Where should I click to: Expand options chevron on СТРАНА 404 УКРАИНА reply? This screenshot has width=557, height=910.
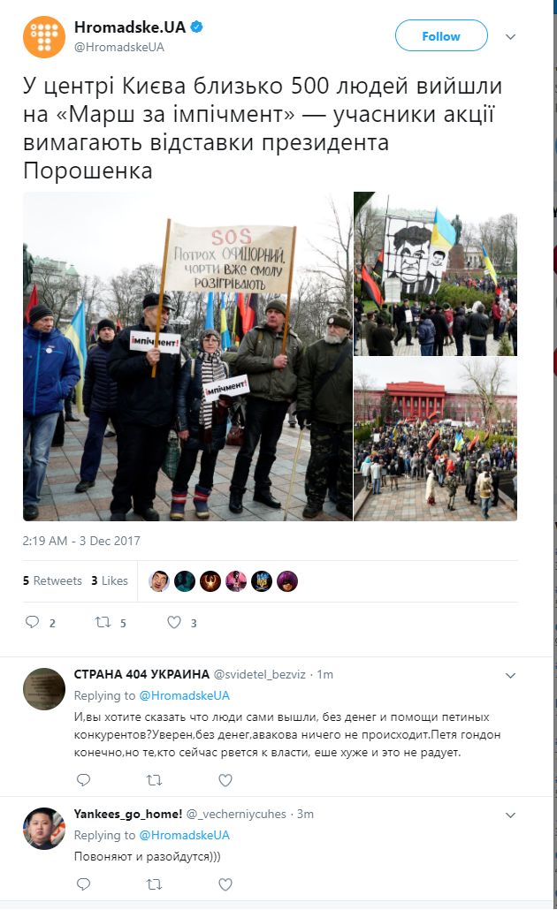(510, 676)
